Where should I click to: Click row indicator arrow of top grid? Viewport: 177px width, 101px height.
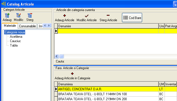click(56, 31)
